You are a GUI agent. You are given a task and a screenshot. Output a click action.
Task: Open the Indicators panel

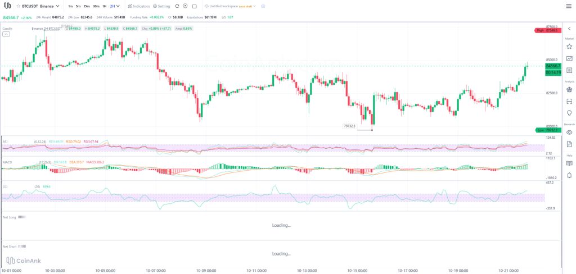[139, 6]
